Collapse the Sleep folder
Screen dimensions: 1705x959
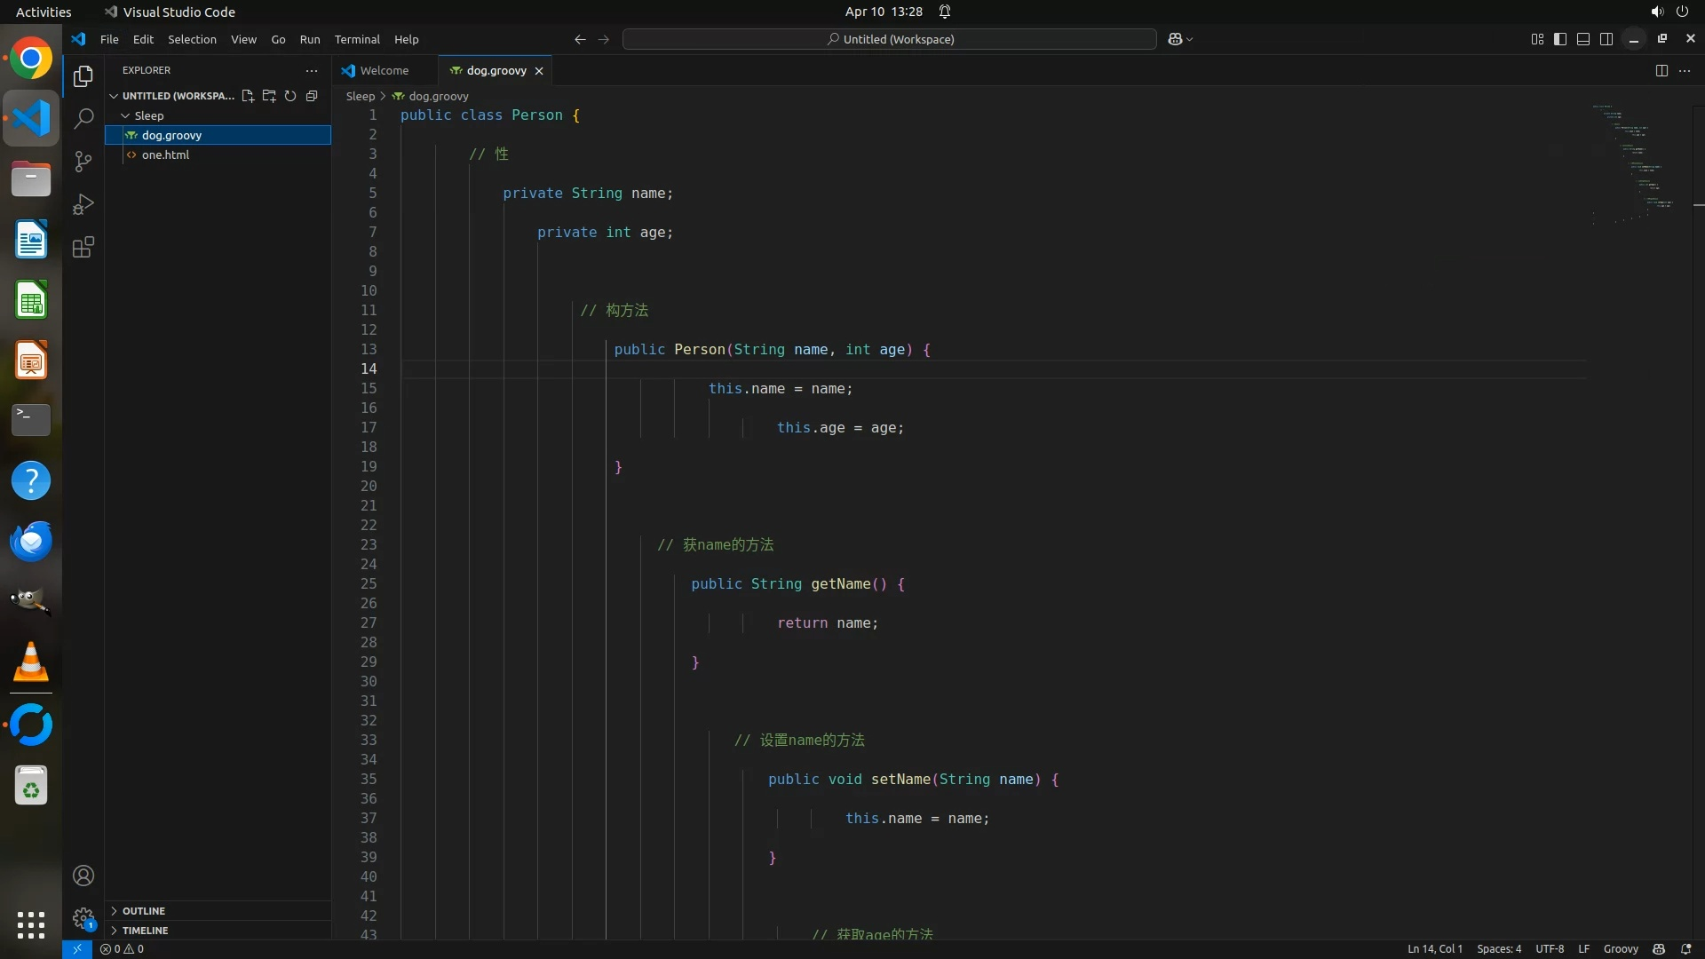[x=148, y=115]
